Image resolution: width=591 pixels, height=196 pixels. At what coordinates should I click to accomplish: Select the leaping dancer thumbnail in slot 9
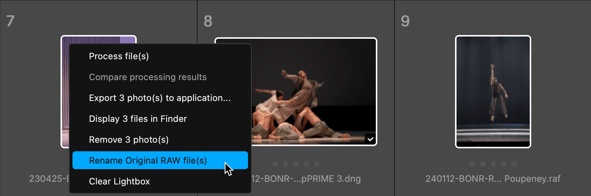[x=493, y=92]
